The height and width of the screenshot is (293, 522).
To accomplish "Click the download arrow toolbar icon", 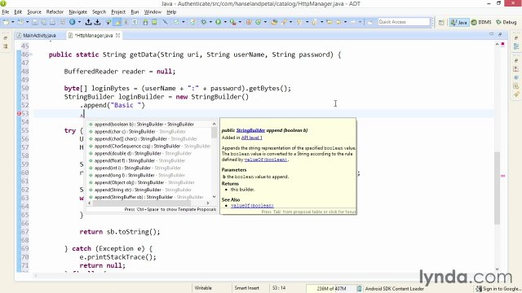I will tap(97, 22).
